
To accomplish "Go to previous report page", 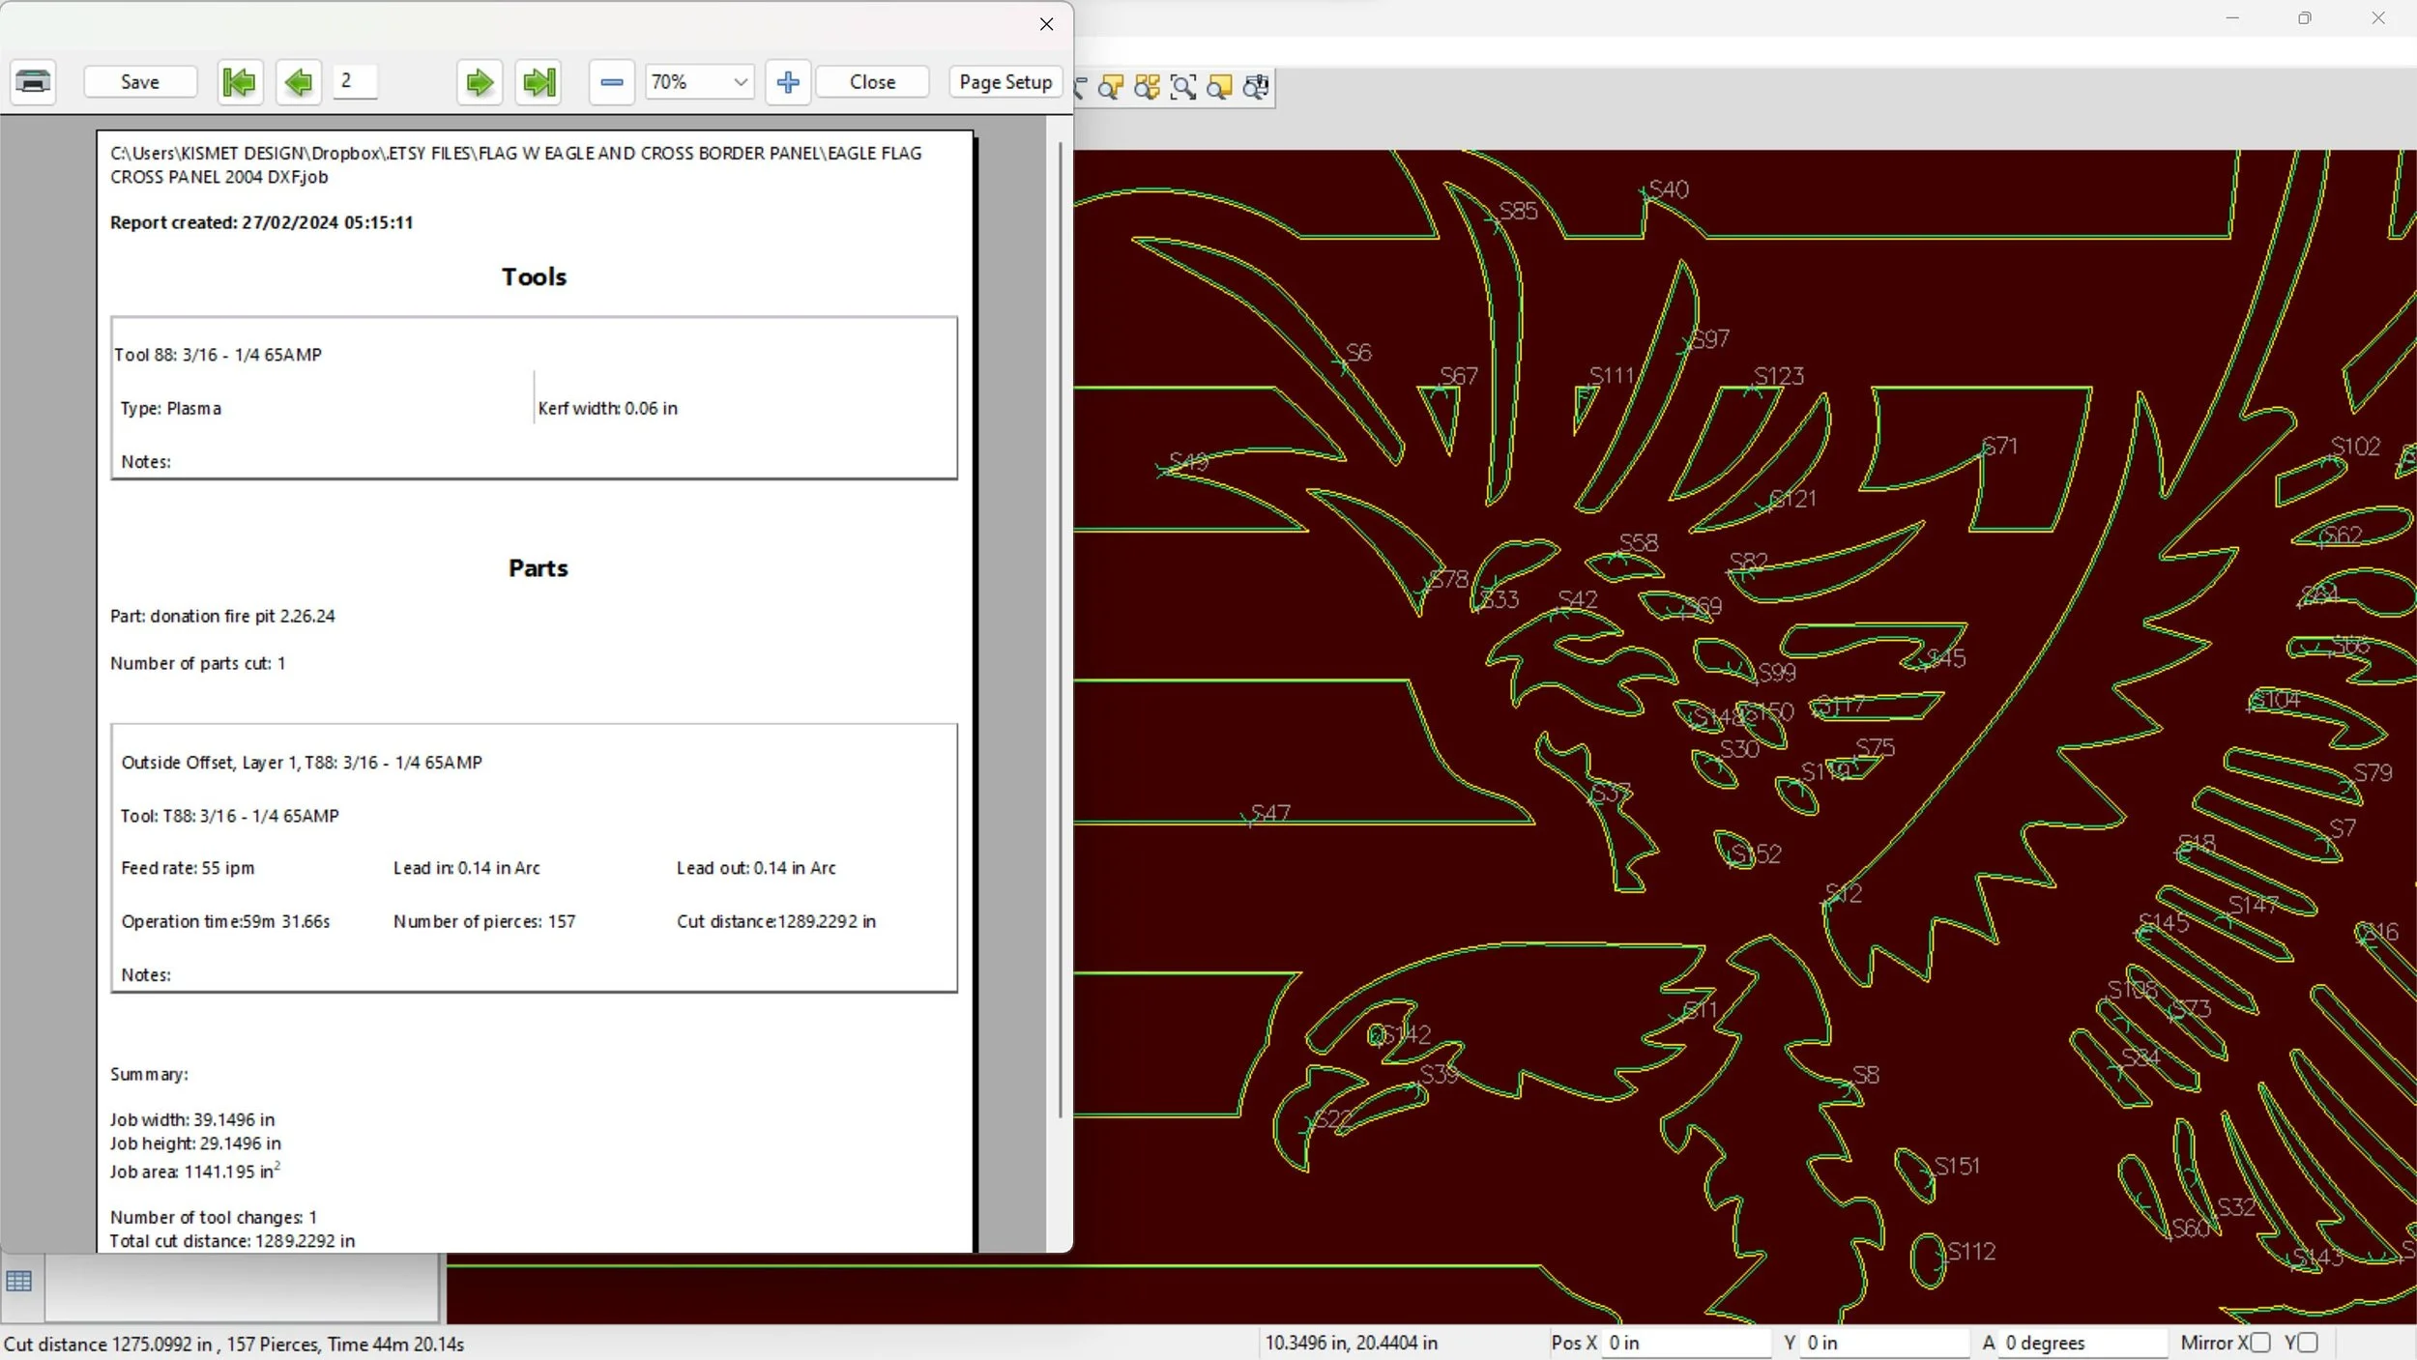I will coord(299,82).
